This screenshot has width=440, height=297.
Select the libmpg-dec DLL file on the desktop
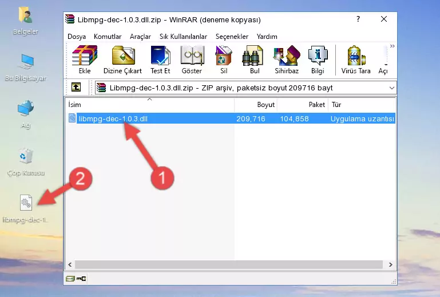26,209
